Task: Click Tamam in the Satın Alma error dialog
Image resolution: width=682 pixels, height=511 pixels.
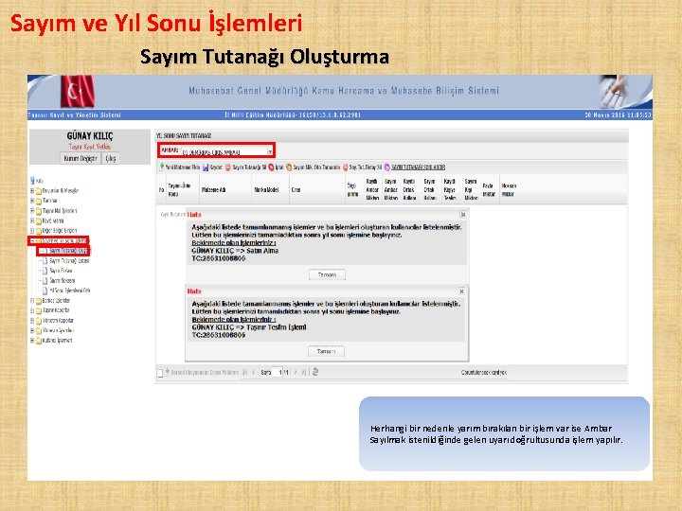Action: click(x=327, y=274)
